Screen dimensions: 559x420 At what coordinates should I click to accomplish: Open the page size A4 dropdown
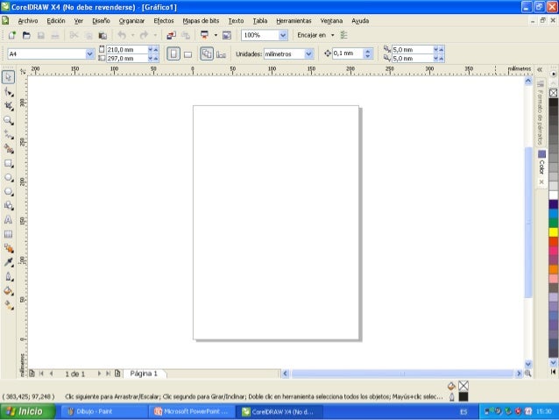click(x=90, y=53)
